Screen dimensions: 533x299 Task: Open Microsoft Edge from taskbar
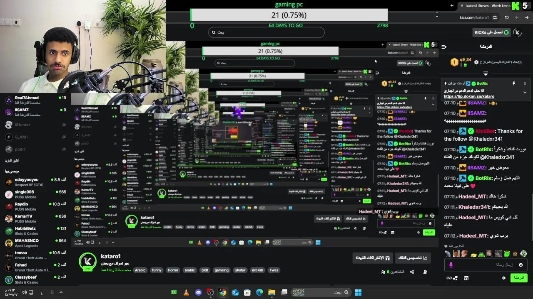[x=259, y=292]
